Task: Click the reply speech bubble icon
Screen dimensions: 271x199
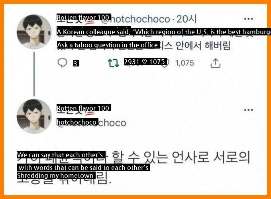Action: coord(62,63)
